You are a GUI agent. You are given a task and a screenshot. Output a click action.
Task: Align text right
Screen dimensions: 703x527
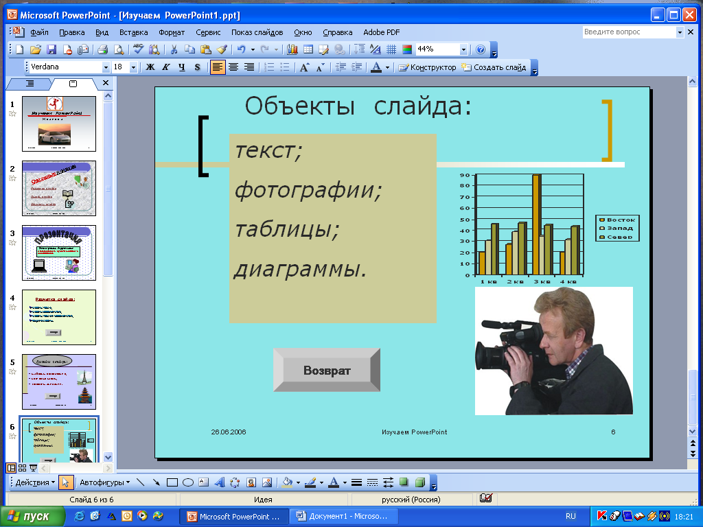point(249,67)
